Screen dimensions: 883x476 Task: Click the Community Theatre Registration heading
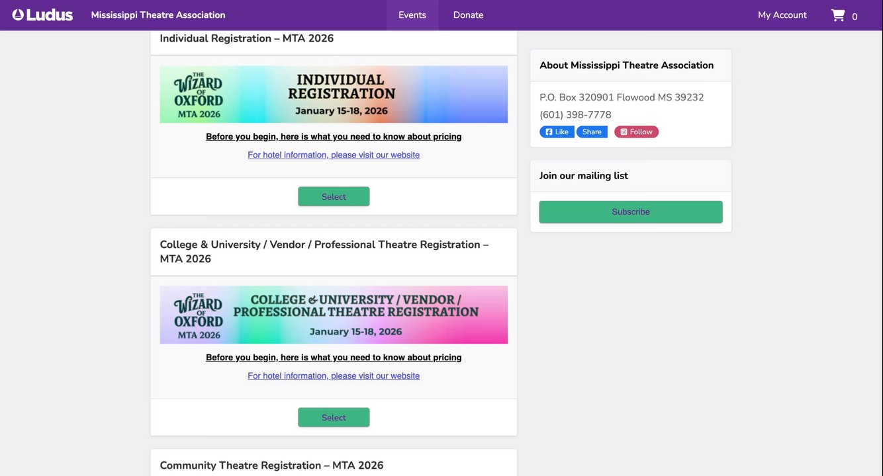(x=271, y=465)
